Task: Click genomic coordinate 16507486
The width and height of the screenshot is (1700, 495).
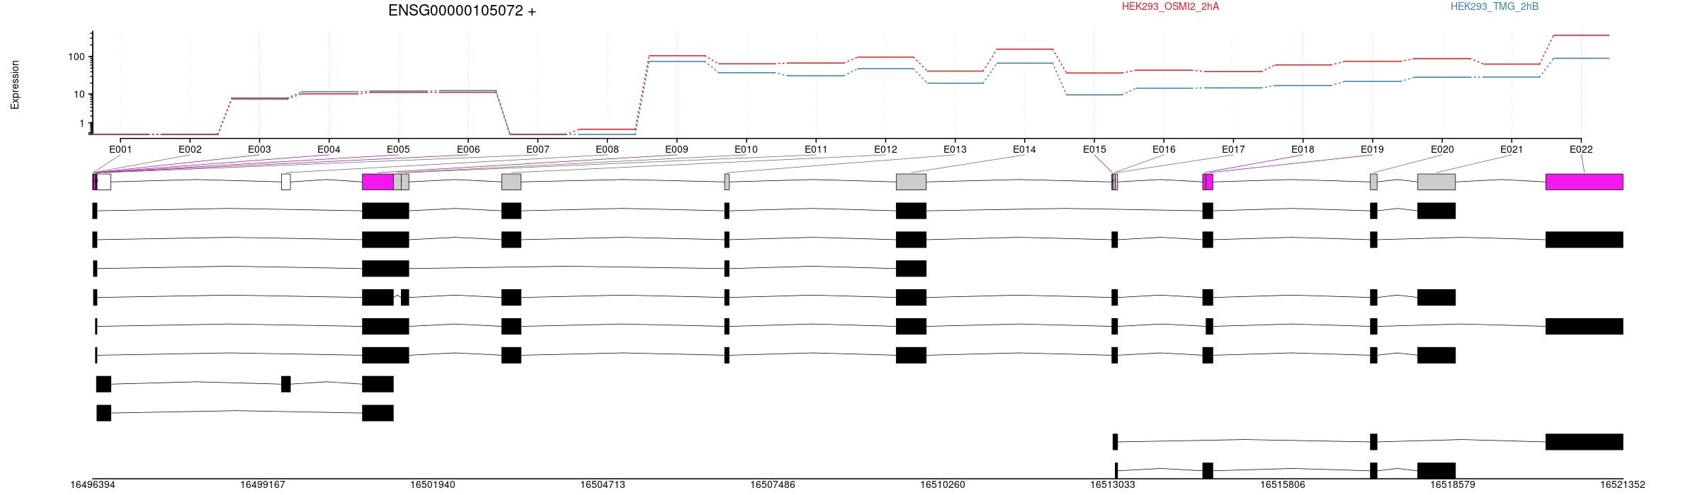Action: (773, 484)
